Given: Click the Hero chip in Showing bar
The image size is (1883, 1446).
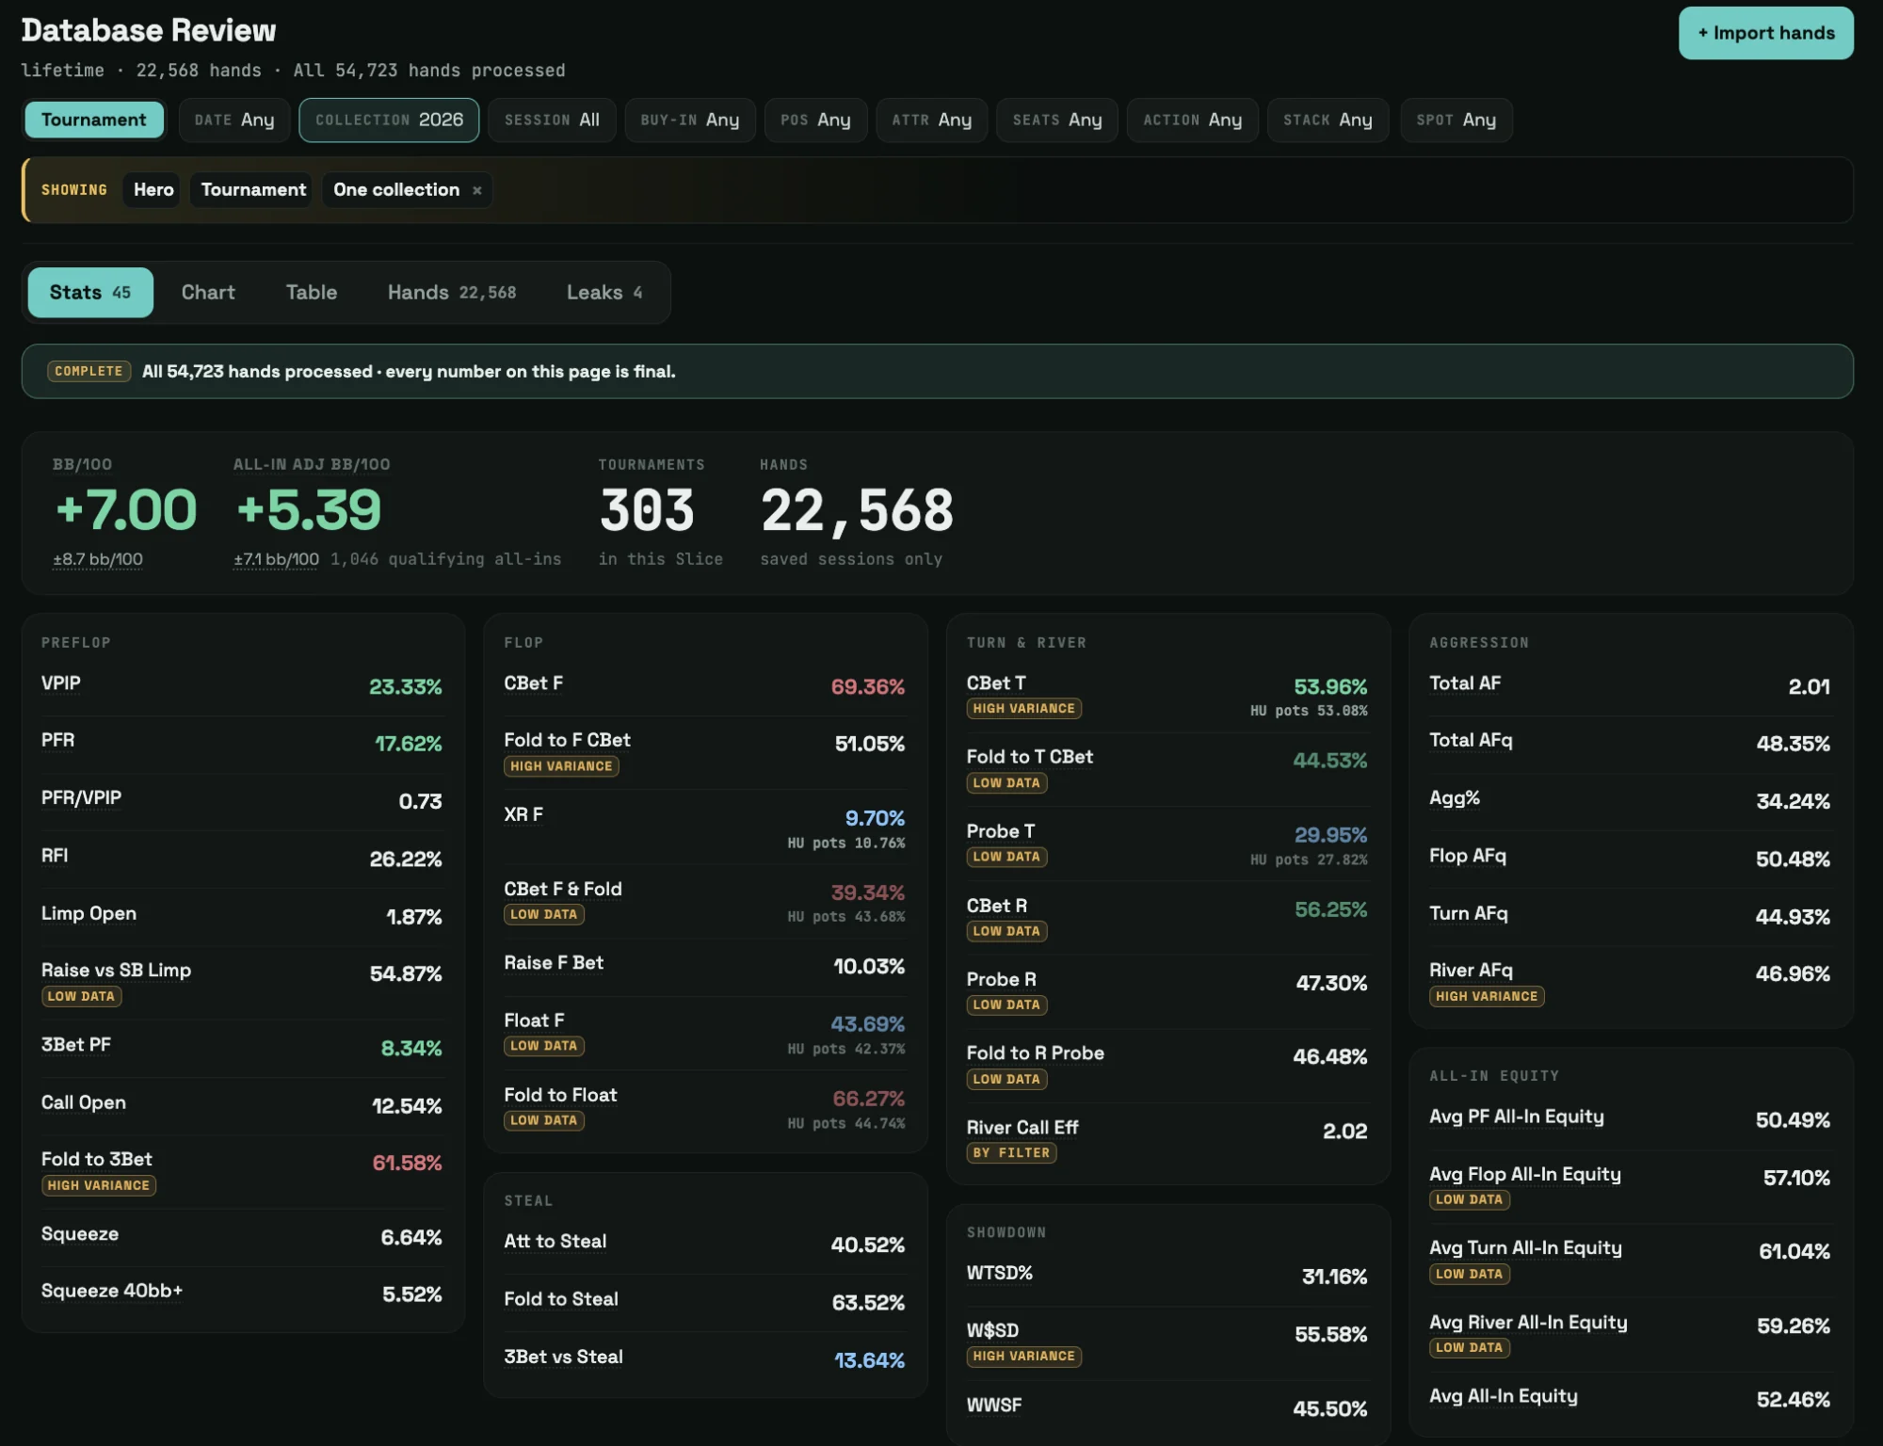Looking at the screenshot, I should (x=153, y=190).
